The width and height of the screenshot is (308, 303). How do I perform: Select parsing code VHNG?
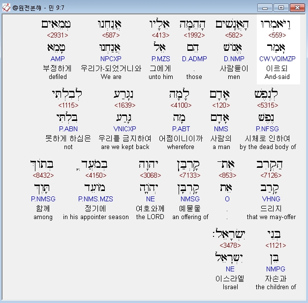tap(271, 199)
